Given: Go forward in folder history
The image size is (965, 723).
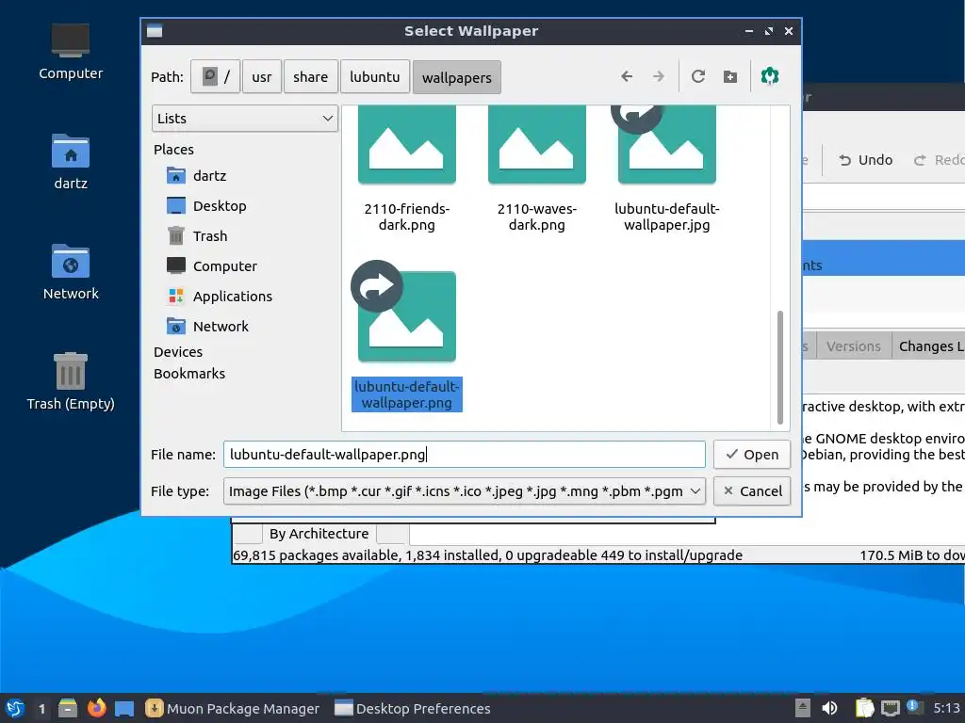Looking at the screenshot, I should click(x=659, y=77).
